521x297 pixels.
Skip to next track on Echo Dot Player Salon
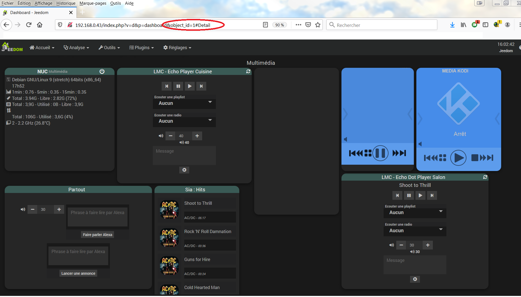pyautogui.click(x=432, y=195)
